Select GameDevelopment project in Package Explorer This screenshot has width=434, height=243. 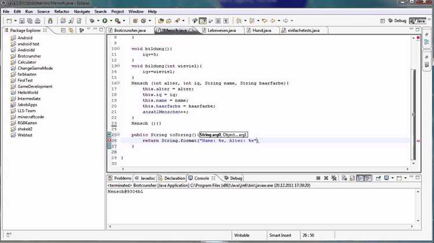35,87
